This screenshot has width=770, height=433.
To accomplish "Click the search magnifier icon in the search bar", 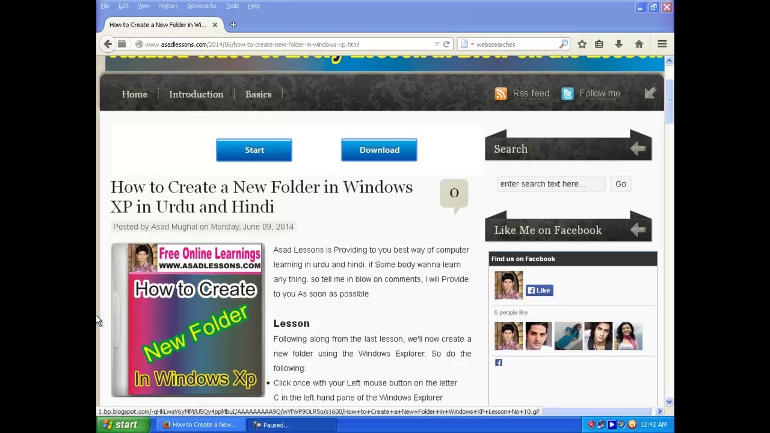I will tap(563, 44).
